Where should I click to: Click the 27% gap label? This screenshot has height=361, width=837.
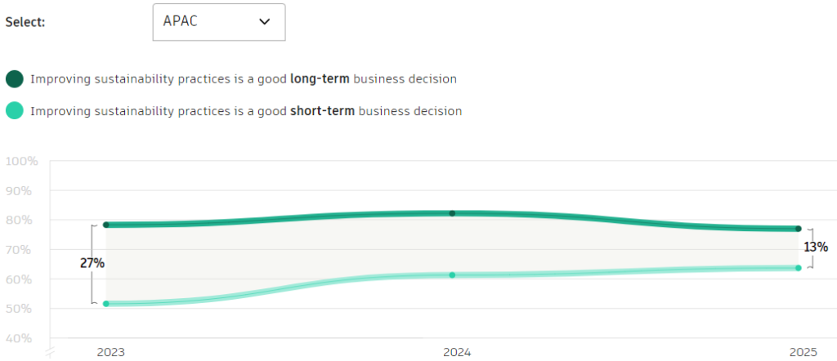(x=92, y=263)
